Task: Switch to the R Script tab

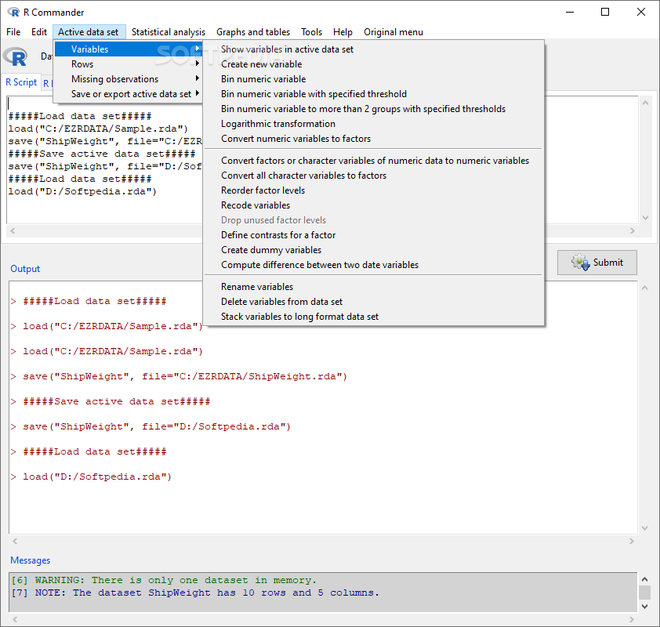Action: [21, 82]
